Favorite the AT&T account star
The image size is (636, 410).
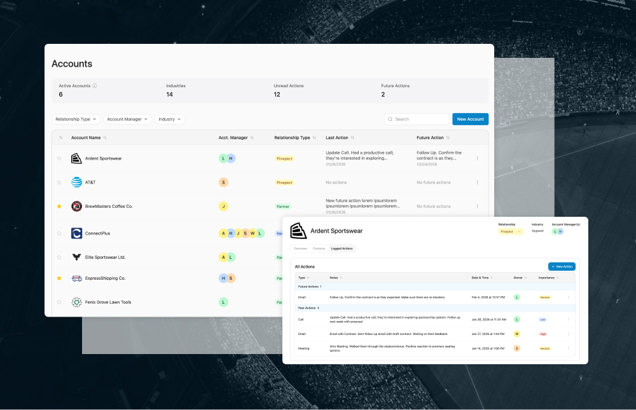coord(59,182)
